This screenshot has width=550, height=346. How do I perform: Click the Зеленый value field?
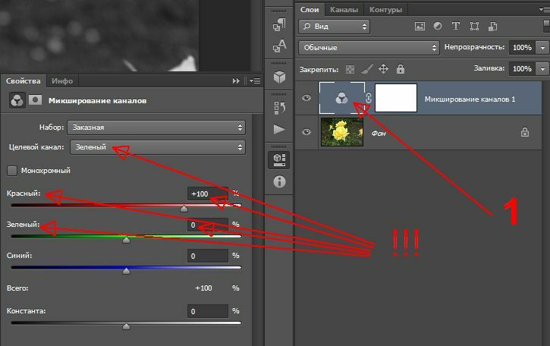(x=208, y=225)
